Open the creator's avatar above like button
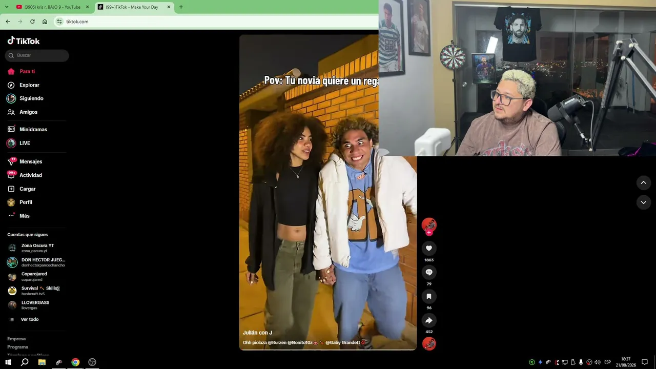This screenshot has height=369, width=656. pyautogui.click(x=429, y=224)
